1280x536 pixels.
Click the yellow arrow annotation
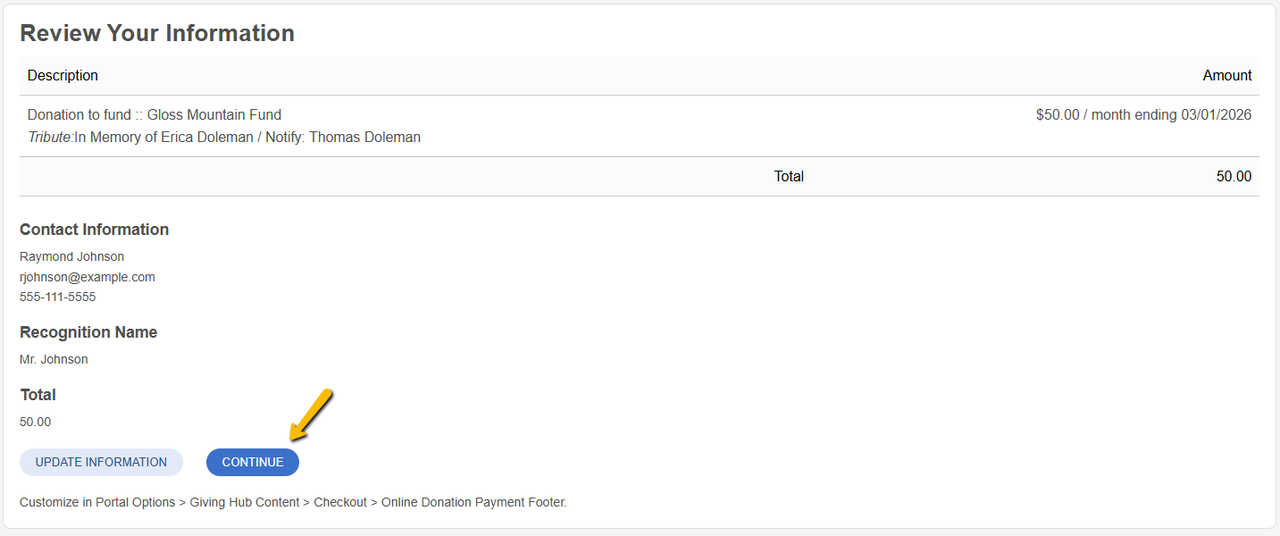312,415
